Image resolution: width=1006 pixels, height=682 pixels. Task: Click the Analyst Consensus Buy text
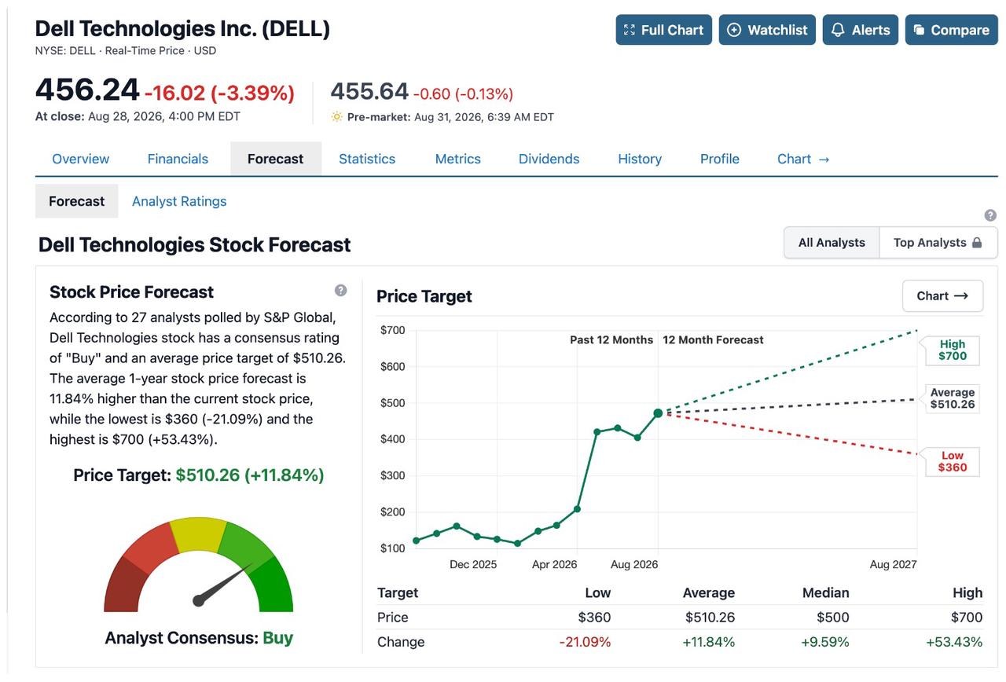pyautogui.click(x=199, y=637)
